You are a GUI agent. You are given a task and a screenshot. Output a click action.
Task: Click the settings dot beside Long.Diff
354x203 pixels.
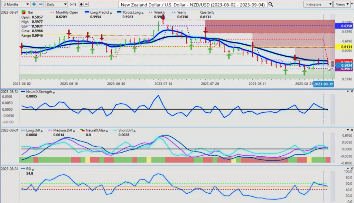coord(41,131)
